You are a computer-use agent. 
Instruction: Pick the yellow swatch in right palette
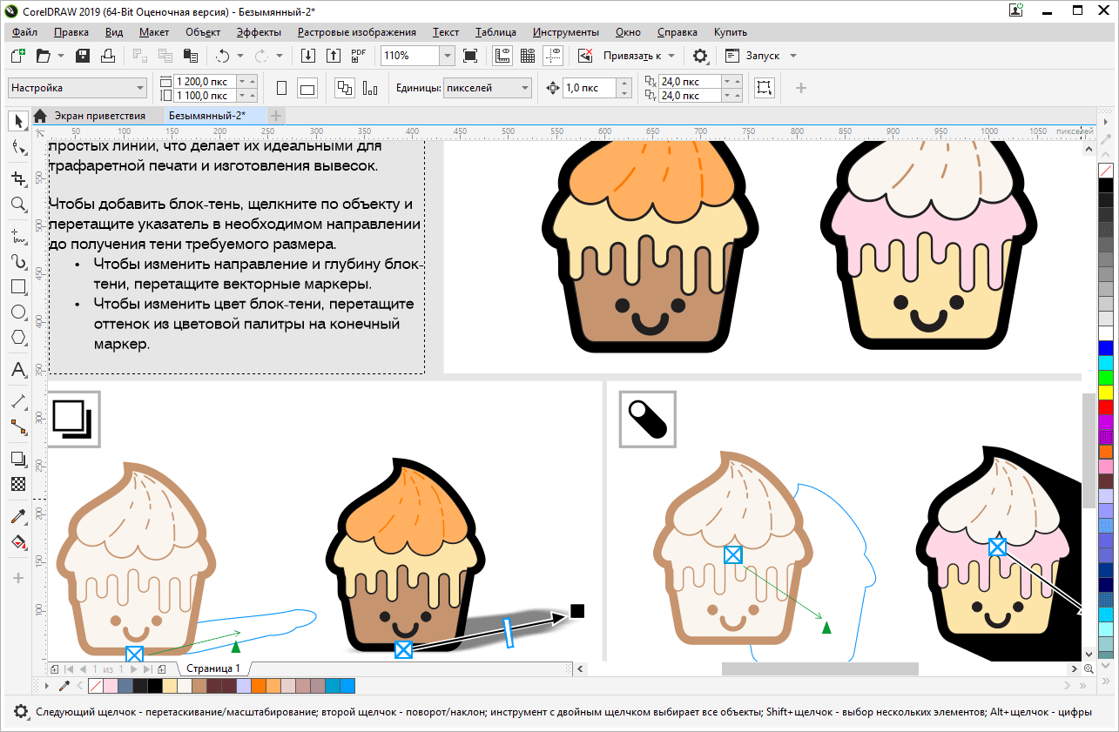[1106, 393]
